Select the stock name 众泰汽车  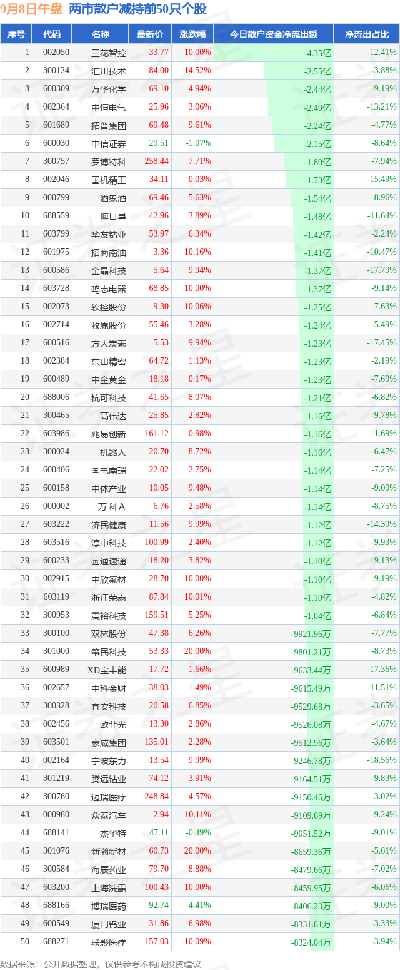point(109,815)
